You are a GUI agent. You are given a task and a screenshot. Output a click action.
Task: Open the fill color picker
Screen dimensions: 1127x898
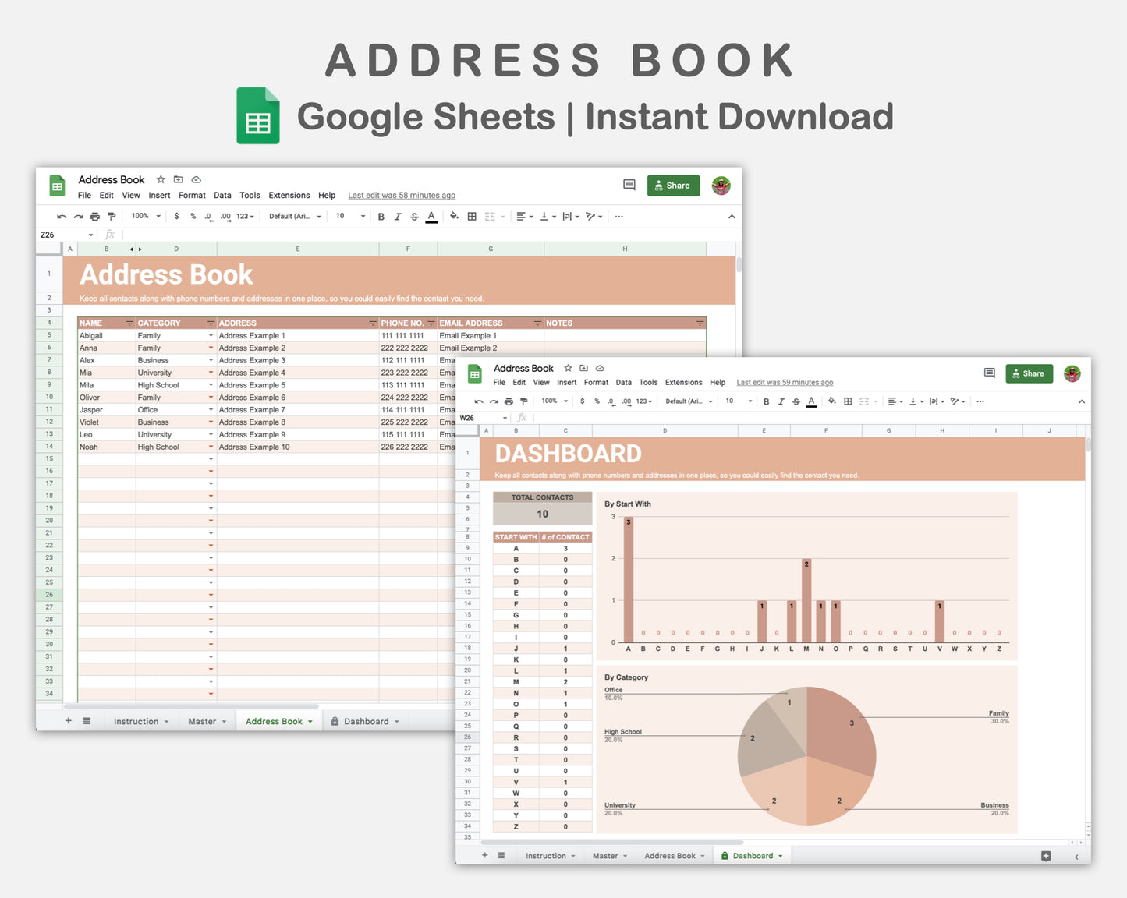[454, 216]
